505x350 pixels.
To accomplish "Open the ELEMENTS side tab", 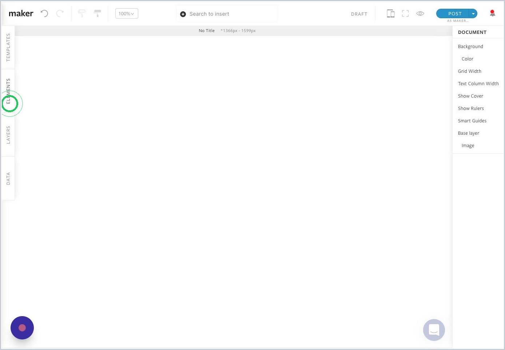I will coord(8,91).
